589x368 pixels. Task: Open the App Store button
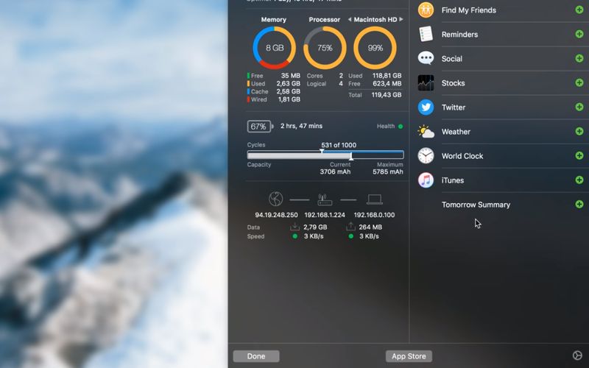[409, 356]
